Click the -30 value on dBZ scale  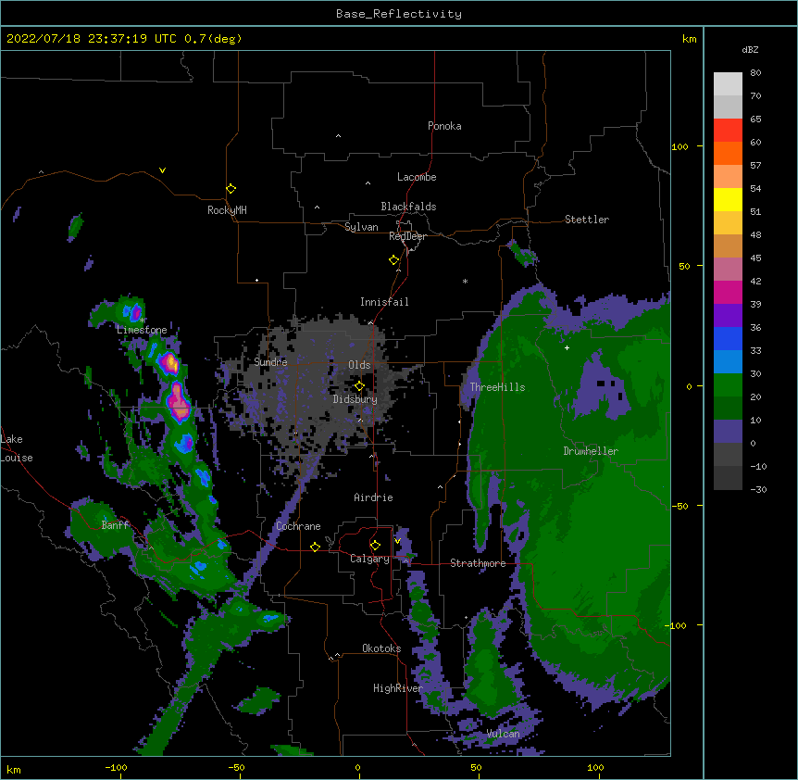(758, 489)
